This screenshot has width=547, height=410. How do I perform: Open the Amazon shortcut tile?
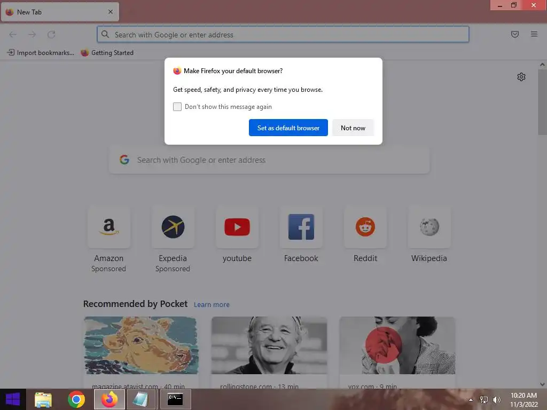pos(109,227)
